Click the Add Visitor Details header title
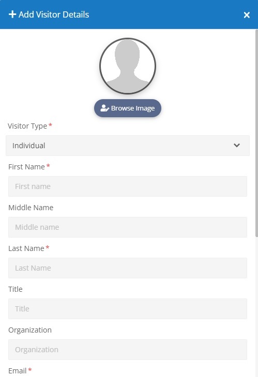Screen dimensions: 258x377 [x=54, y=14]
